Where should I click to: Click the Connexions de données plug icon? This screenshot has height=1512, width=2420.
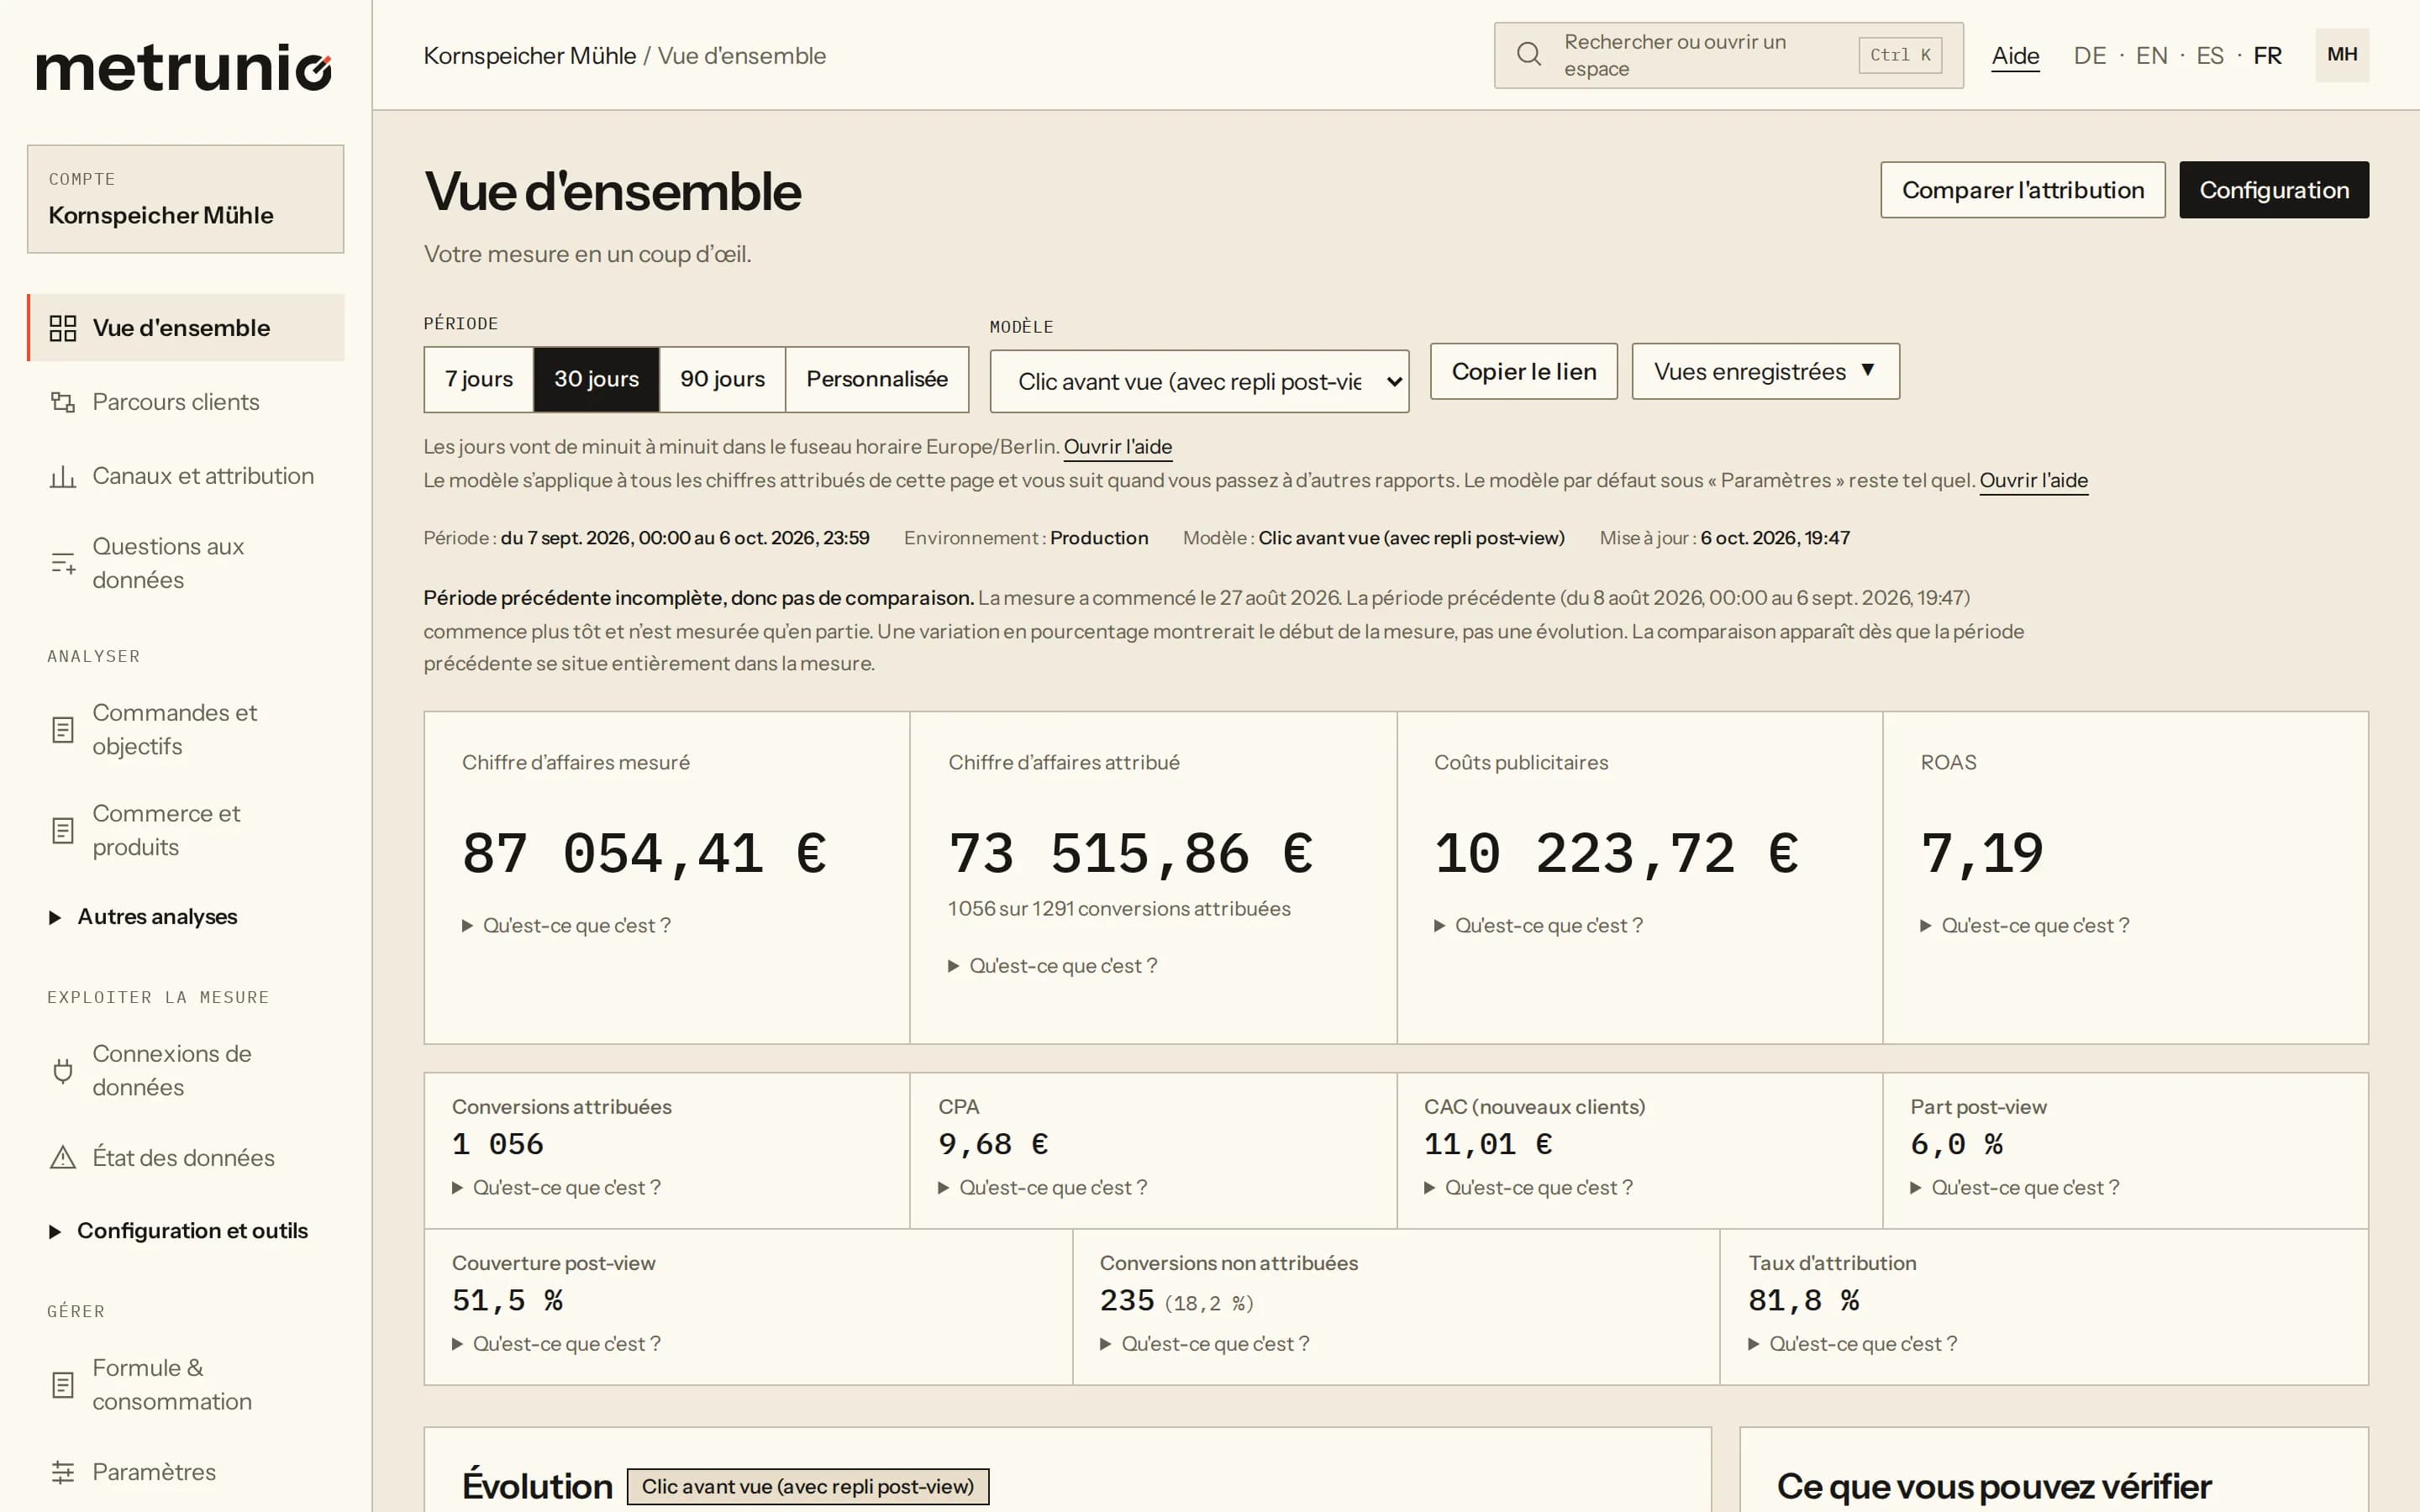click(63, 1071)
